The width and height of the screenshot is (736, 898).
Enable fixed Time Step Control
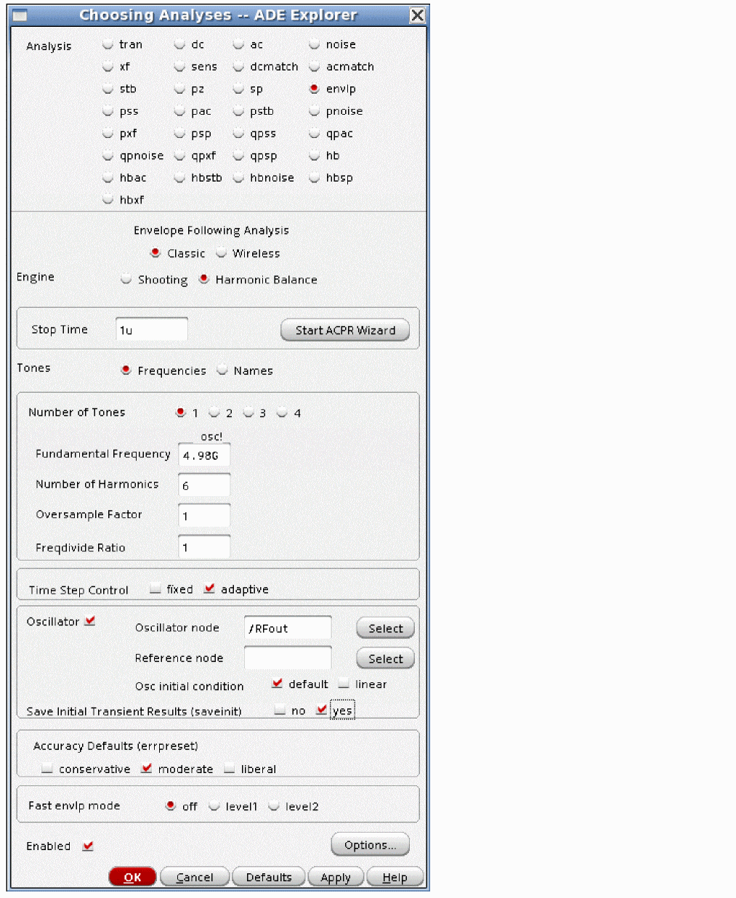click(x=155, y=588)
